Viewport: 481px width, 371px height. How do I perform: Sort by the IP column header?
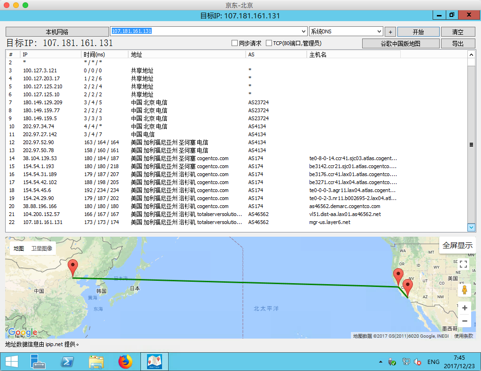(50, 54)
